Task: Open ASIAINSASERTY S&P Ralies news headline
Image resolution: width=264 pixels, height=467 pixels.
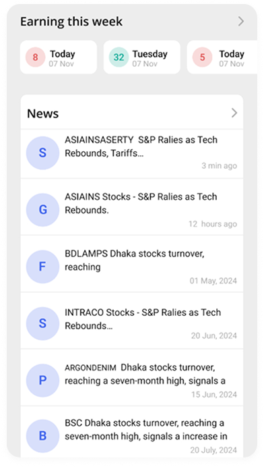Action: click(141, 146)
